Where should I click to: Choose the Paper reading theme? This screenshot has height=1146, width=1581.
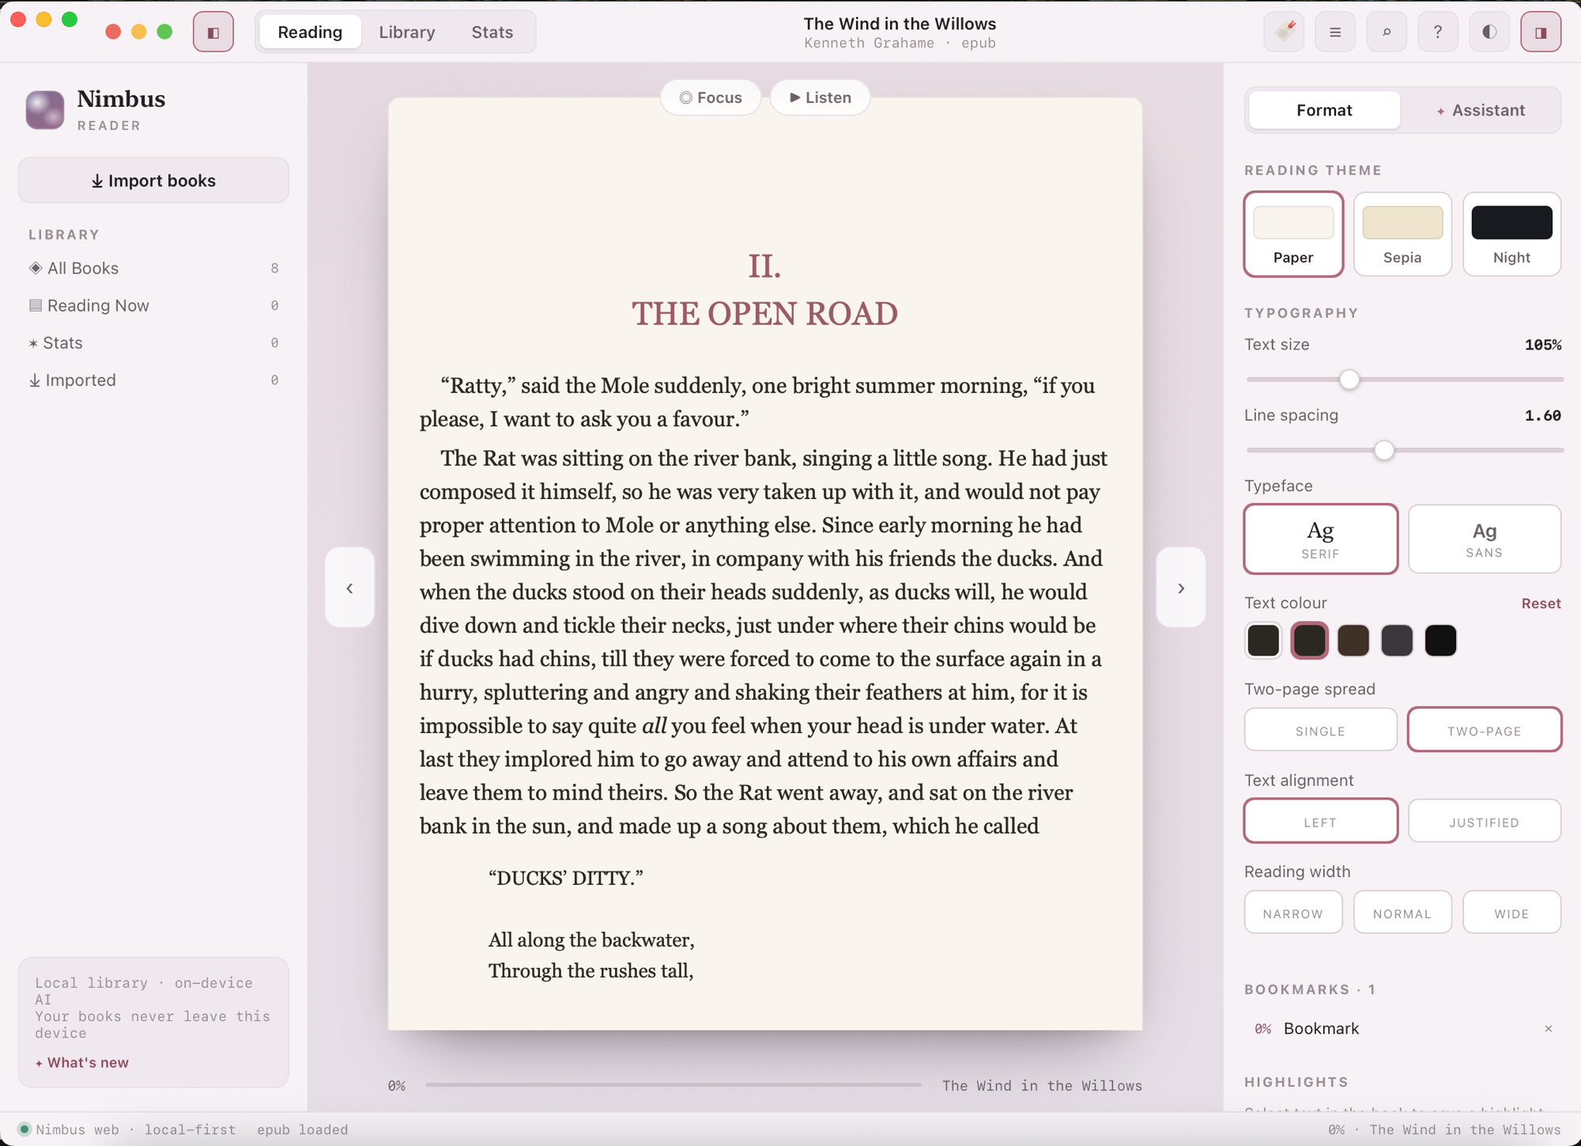click(x=1293, y=234)
